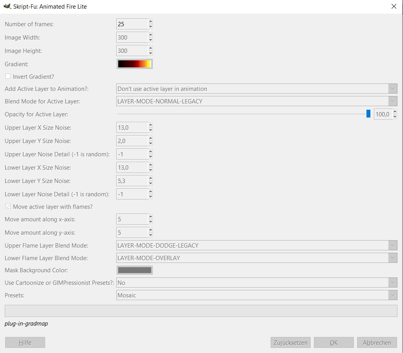Click the GIMP icon in title bar
The width and height of the screenshot is (403, 353).
7,7
